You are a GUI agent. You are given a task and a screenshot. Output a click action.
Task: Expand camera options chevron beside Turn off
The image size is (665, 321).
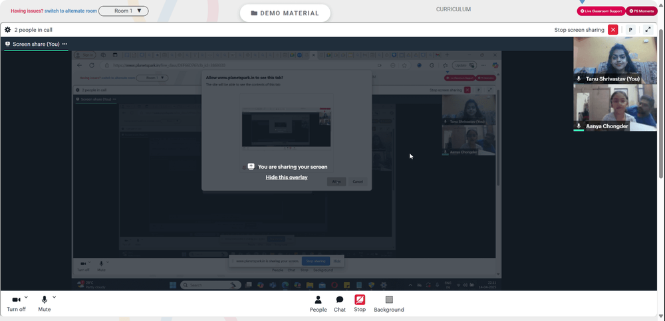(x=27, y=297)
